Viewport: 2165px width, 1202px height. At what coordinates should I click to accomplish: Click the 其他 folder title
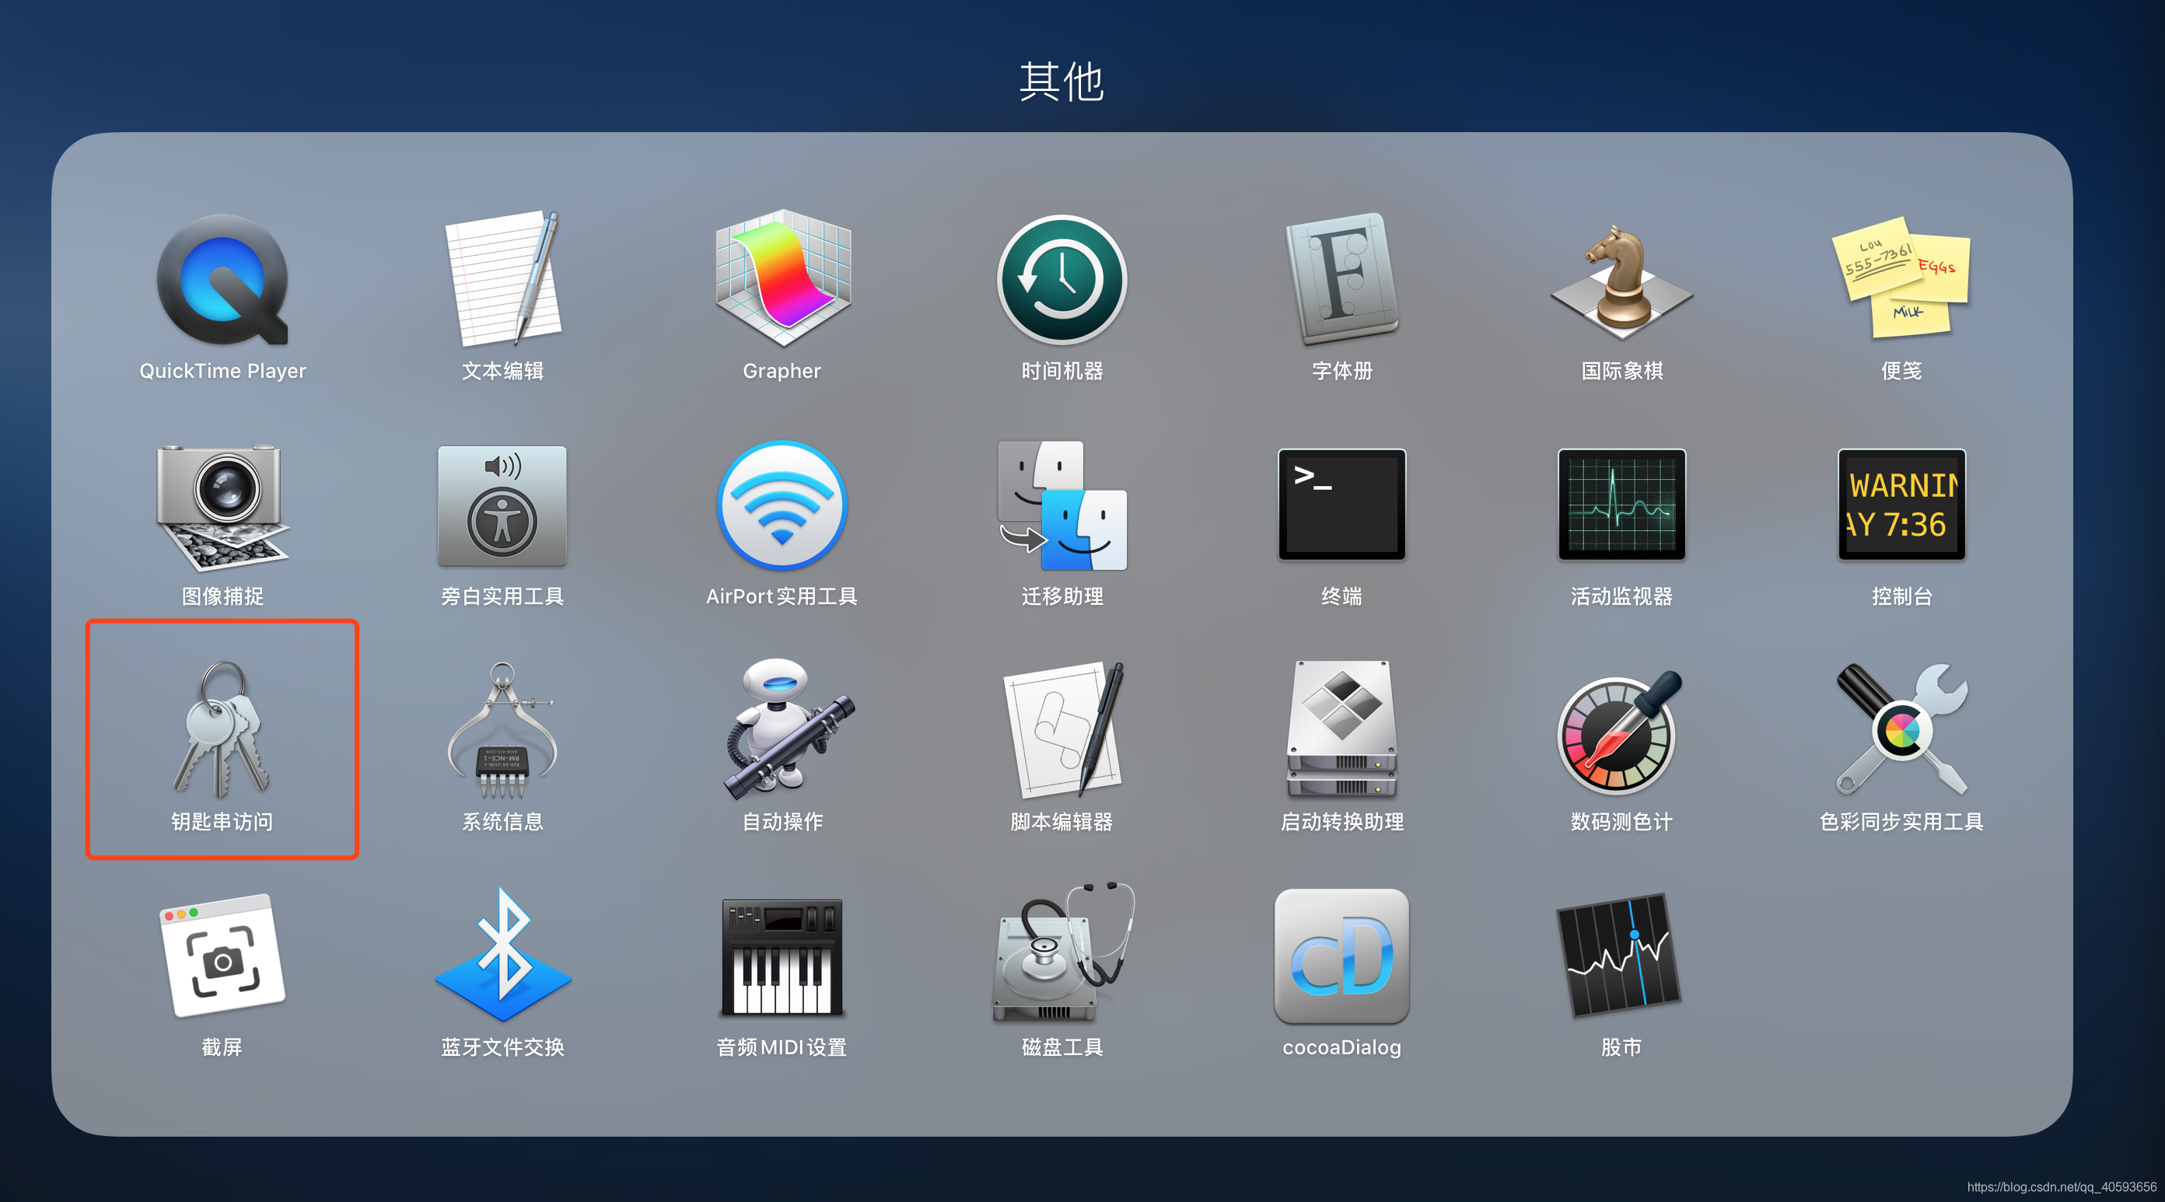pos(1062,82)
